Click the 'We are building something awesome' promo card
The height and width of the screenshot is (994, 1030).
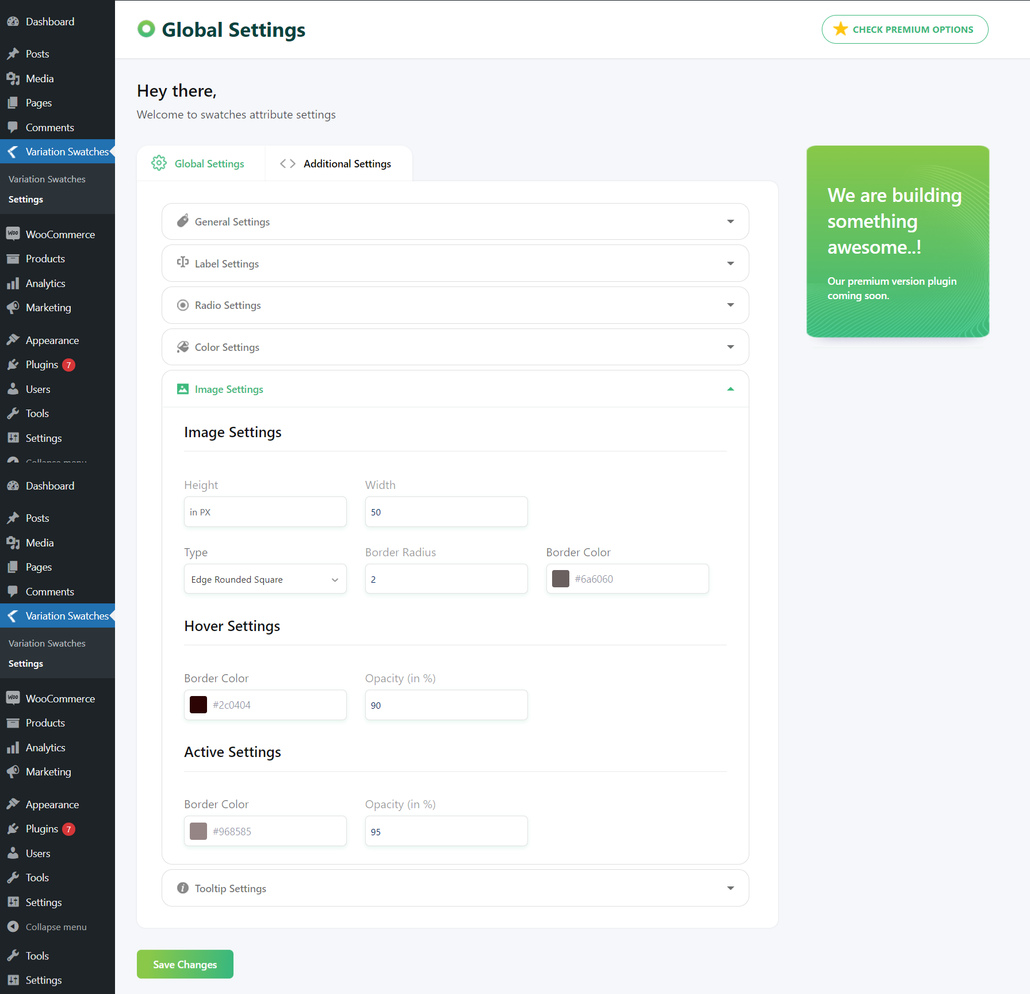click(898, 241)
